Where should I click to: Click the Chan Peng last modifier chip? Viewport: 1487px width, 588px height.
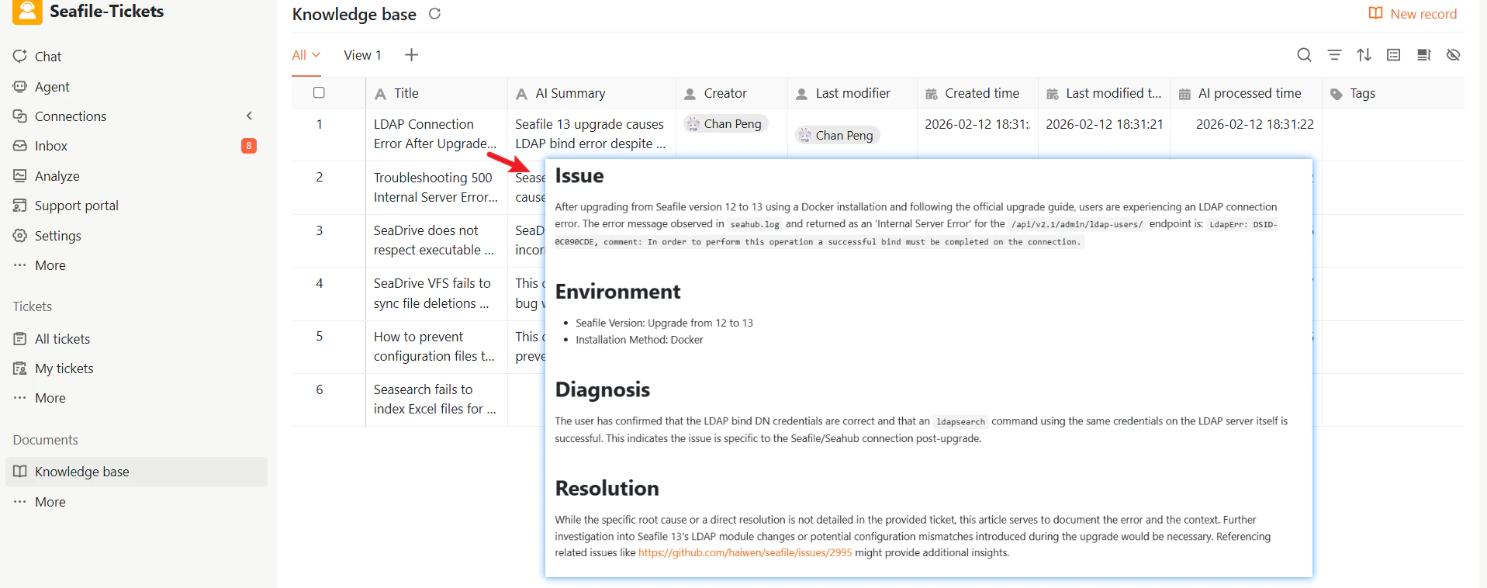[x=838, y=136]
